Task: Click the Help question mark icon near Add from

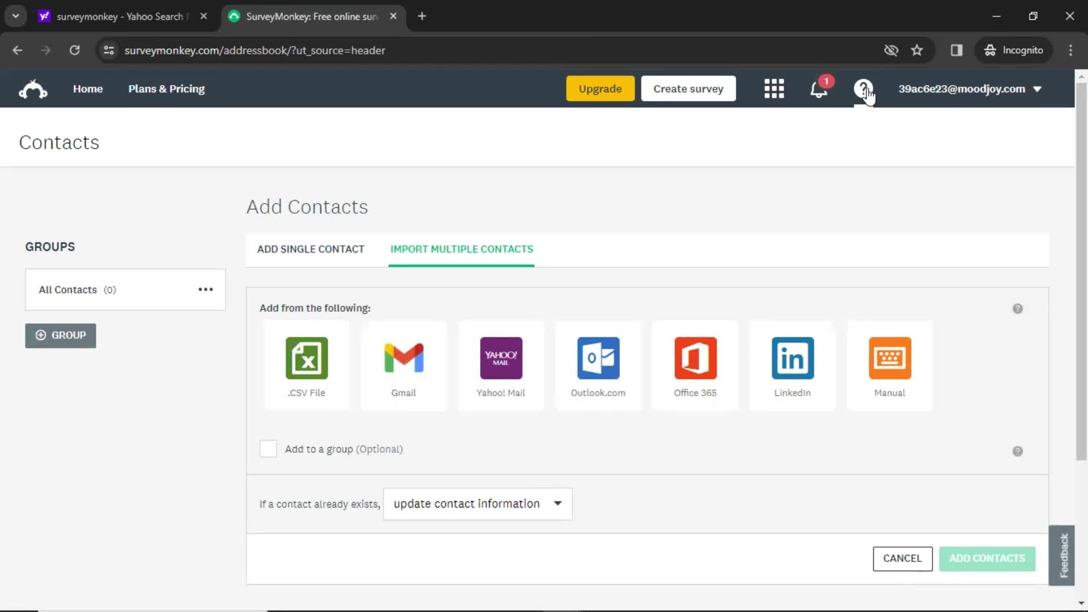Action: pyautogui.click(x=1018, y=309)
